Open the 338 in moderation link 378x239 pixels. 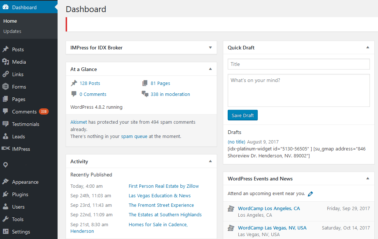pyautogui.click(x=170, y=94)
